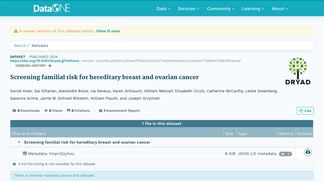Download the tmpci2zyhxu metadata file
324x182 pixels.
click(x=308, y=152)
